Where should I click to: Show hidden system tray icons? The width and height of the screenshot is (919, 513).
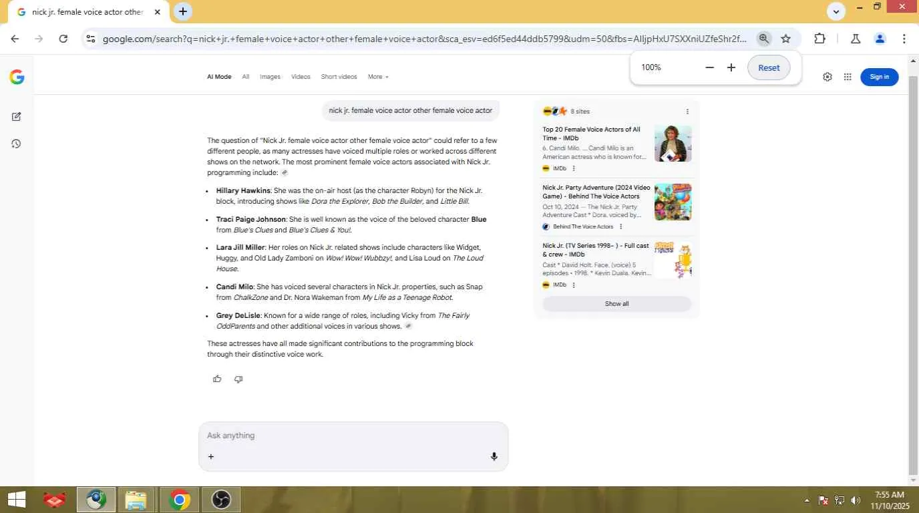[806, 500]
